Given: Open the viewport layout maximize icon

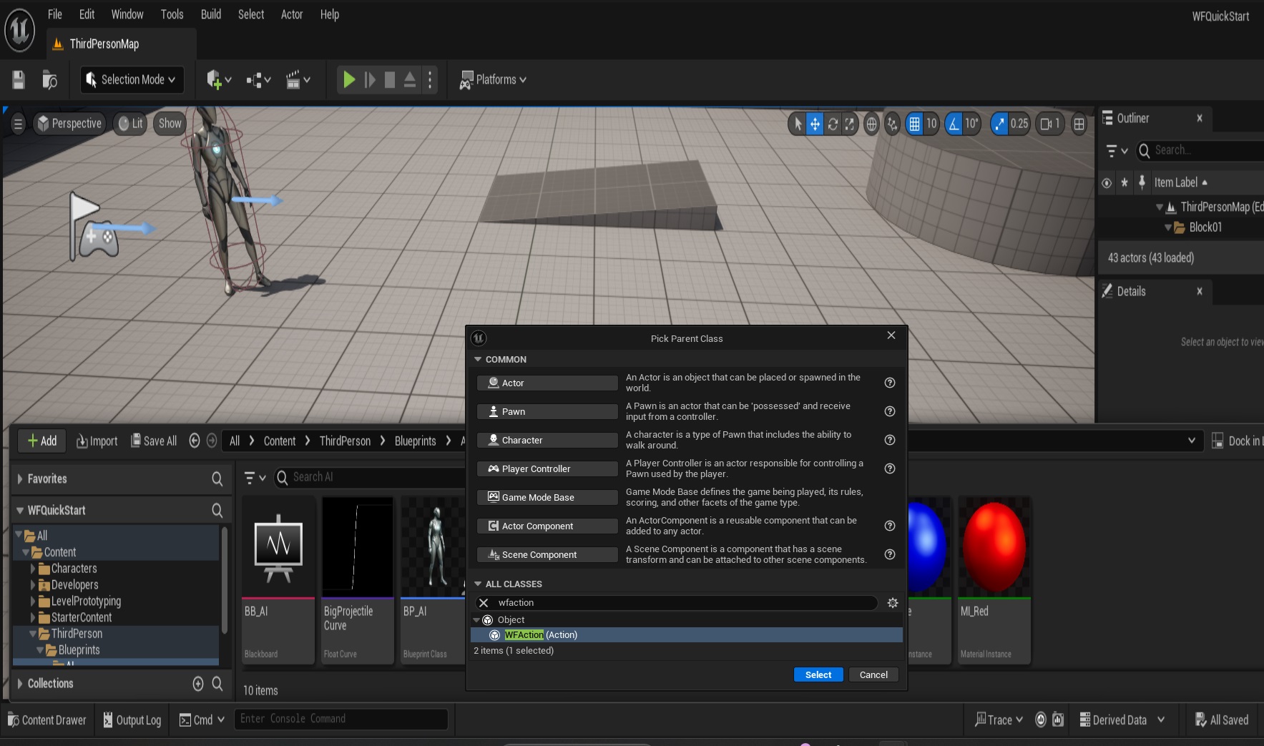Looking at the screenshot, I should pos(1079,124).
